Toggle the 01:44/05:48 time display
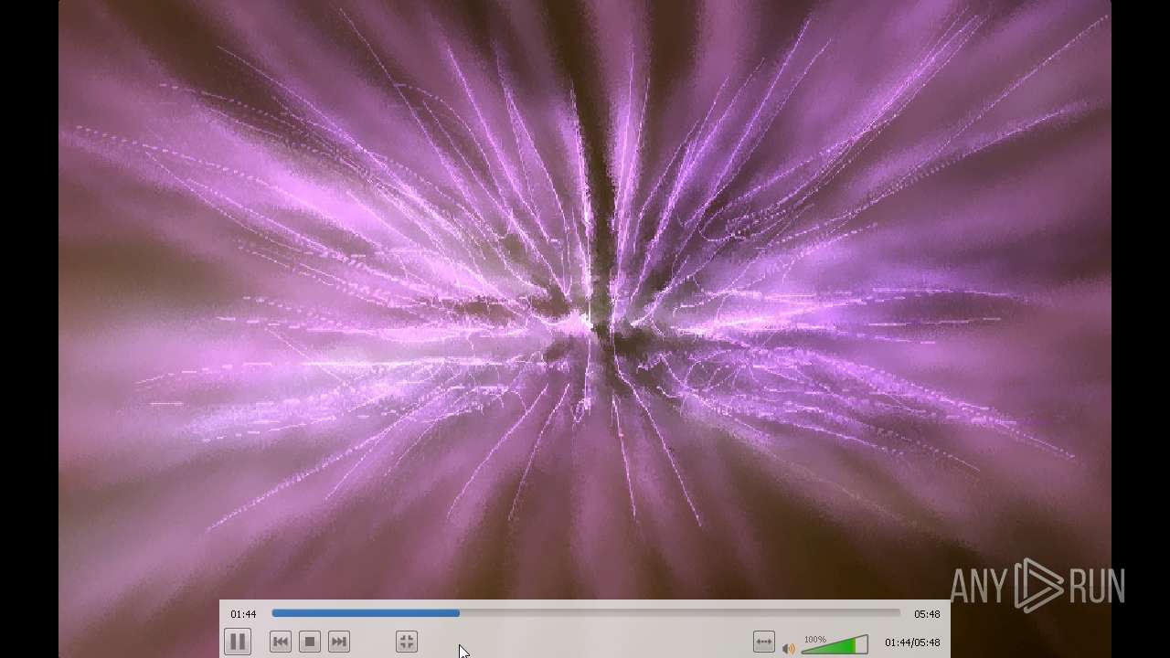 click(x=912, y=642)
